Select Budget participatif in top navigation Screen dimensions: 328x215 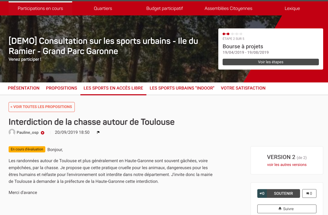click(x=165, y=9)
